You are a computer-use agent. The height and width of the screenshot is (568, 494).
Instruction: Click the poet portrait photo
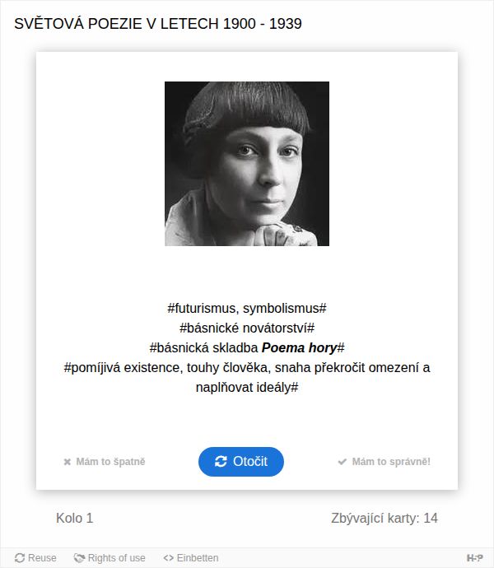[x=247, y=164]
